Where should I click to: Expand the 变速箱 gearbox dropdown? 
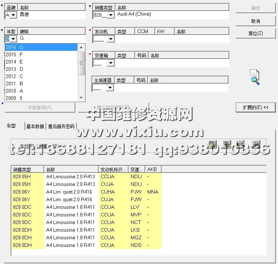pos(111,63)
